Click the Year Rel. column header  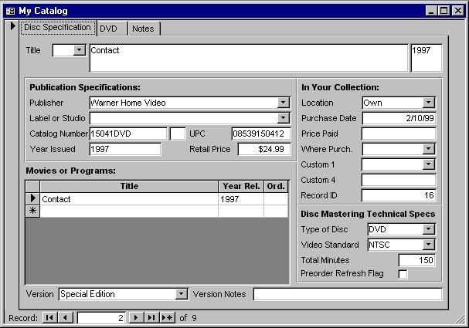click(241, 186)
